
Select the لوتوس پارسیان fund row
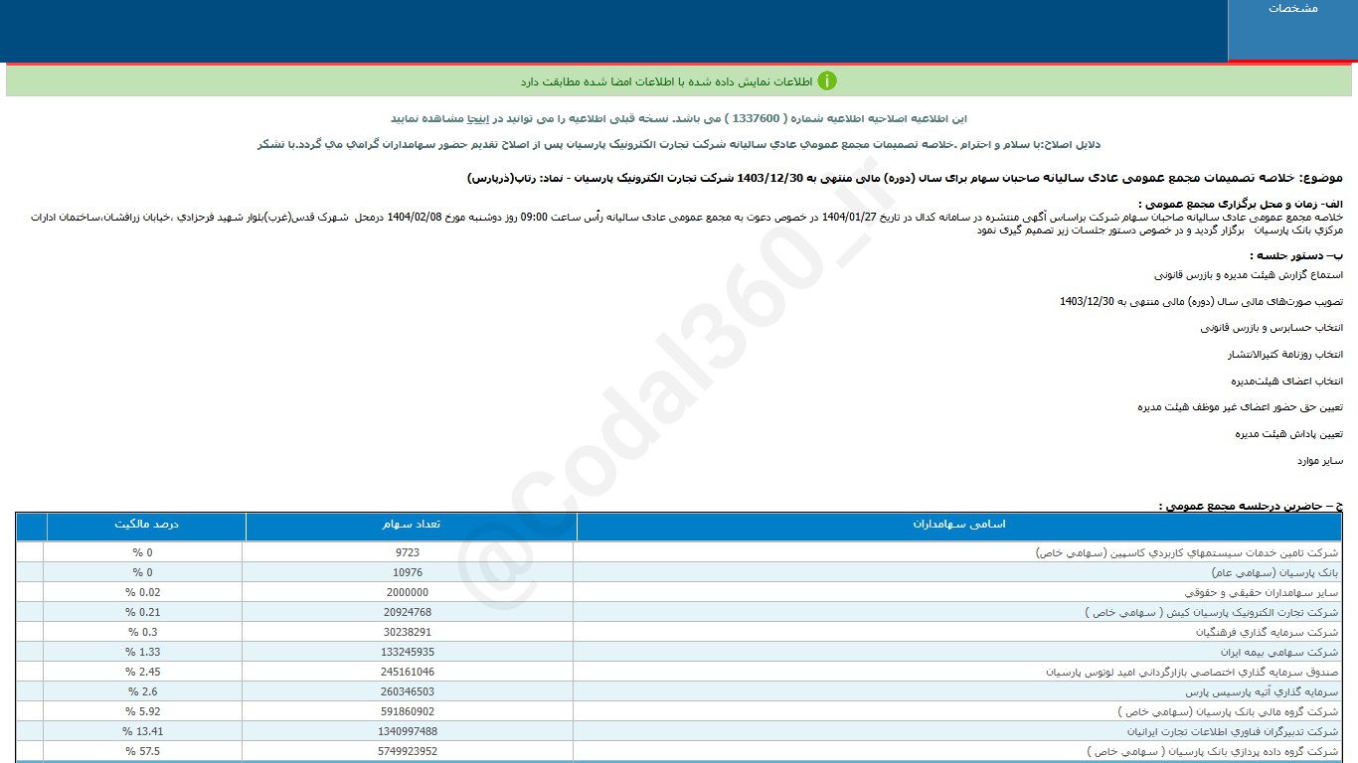click(1191, 672)
